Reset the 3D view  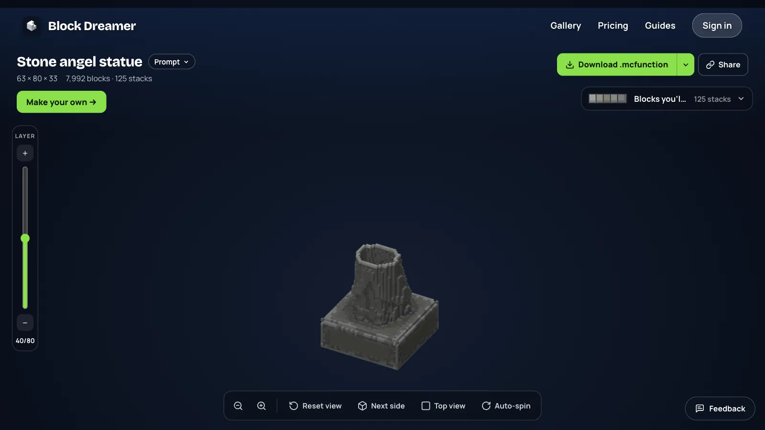point(315,406)
